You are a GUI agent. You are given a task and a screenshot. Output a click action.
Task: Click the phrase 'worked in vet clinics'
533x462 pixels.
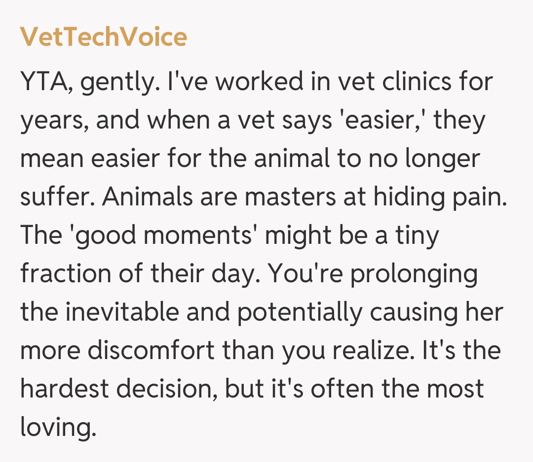tap(306, 82)
